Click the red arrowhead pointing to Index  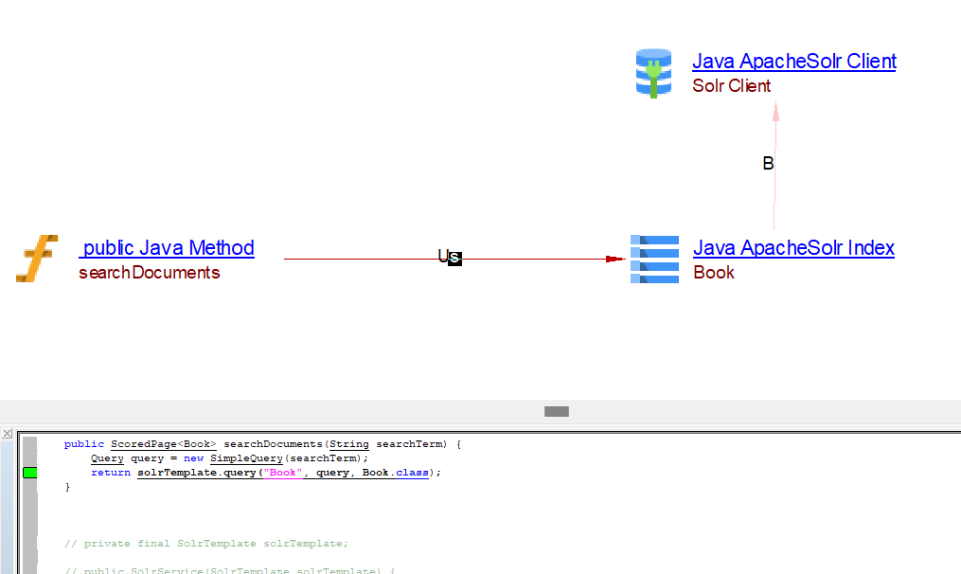click(614, 259)
